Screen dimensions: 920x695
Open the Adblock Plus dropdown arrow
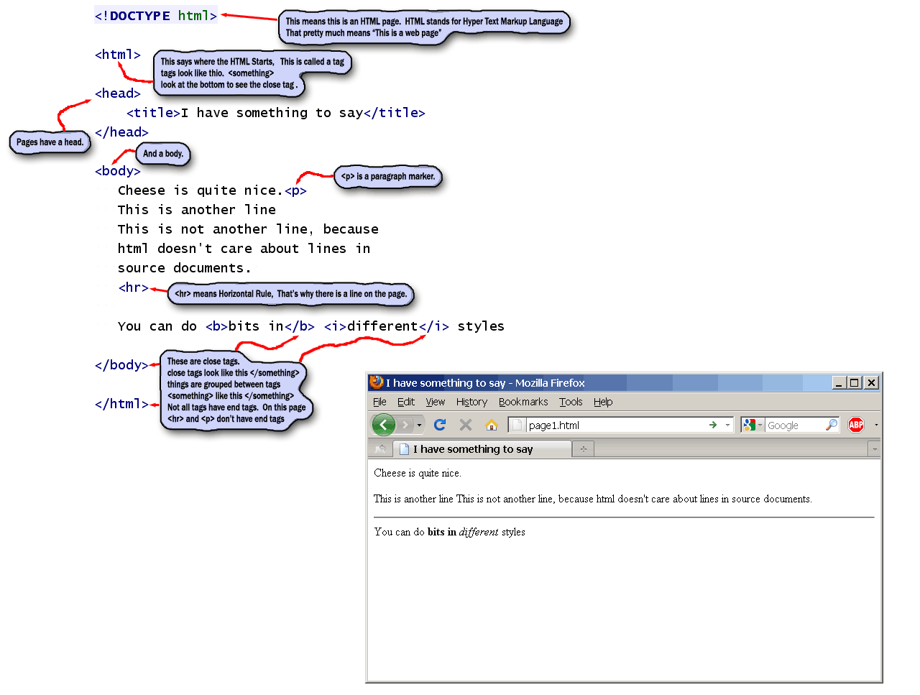[x=876, y=425]
